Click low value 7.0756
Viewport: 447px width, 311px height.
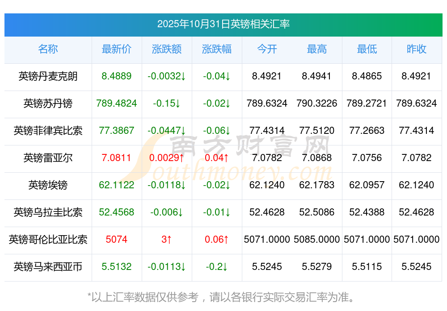click(x=367, y=158)
